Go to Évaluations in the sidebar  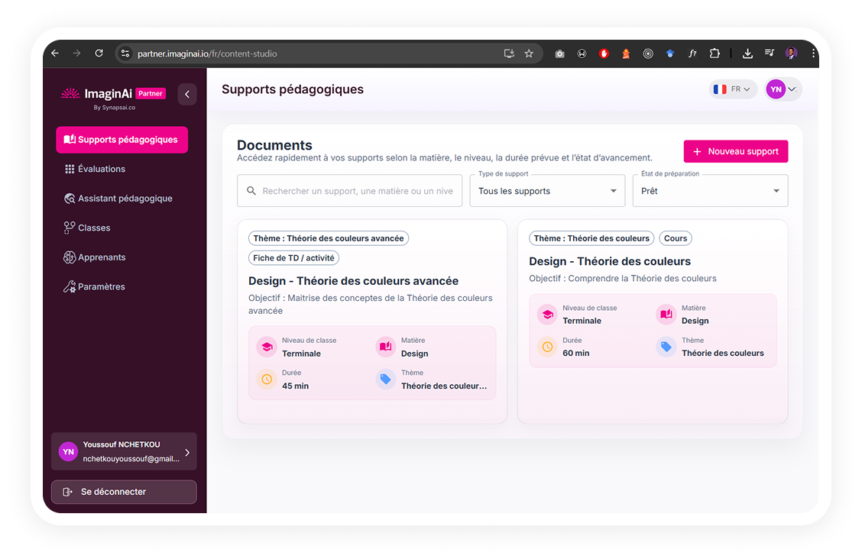click(101, 169)
